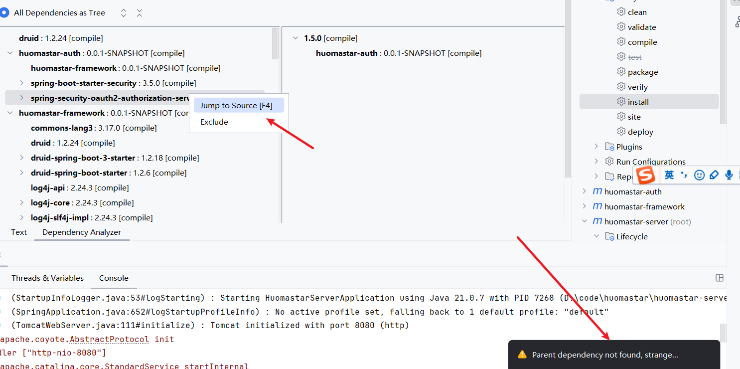
Task: Click the gear icon beside site
Action: point(621,116)
